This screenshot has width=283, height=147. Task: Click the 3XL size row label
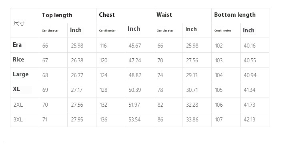pyautogui.click(x=18, y=119)
